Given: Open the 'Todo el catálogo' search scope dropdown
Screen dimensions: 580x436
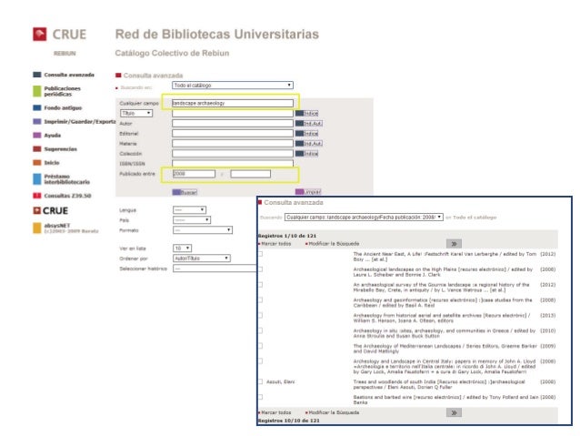Looking at the screenshot, I should (x=233, y=86).
